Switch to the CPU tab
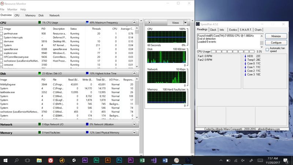Viewport: 293px width, 165px height. 17,15
